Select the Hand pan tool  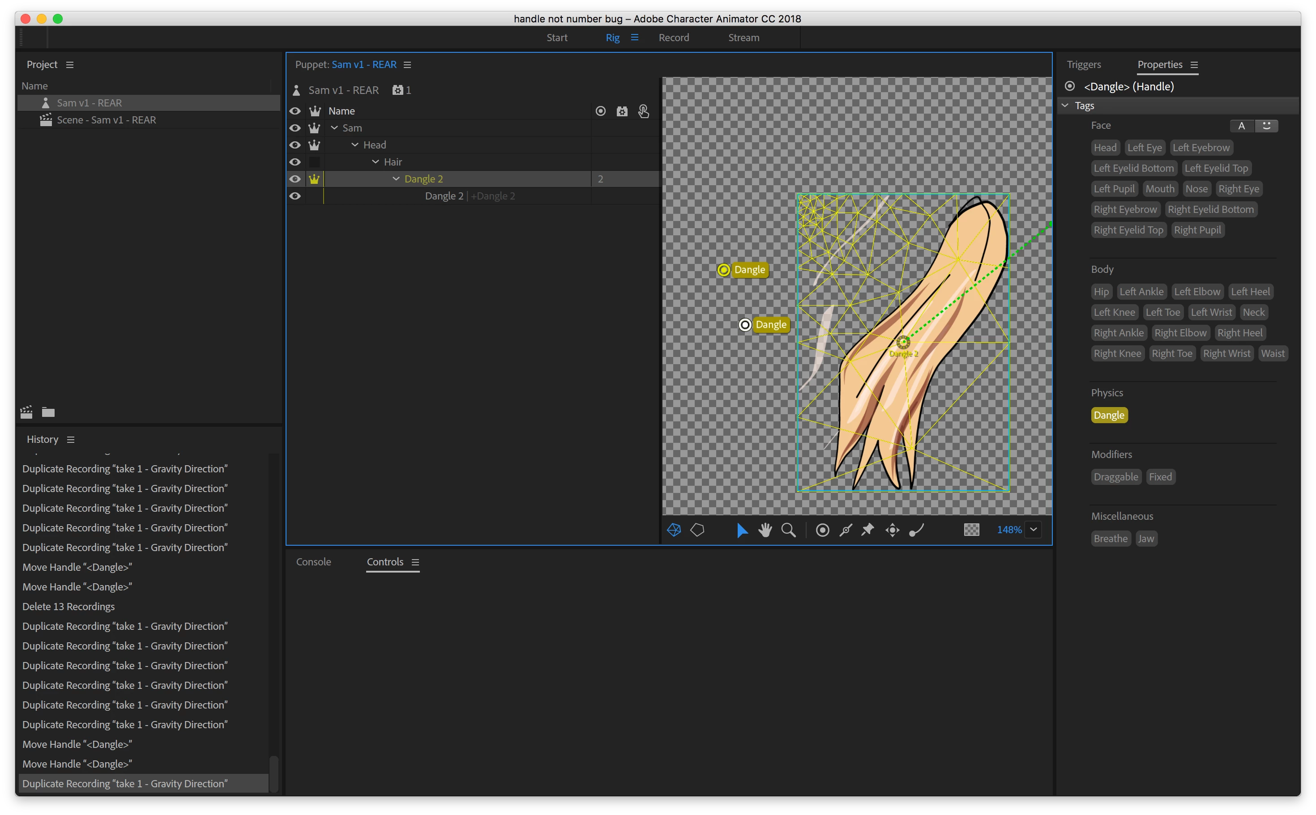coord(765,530)
